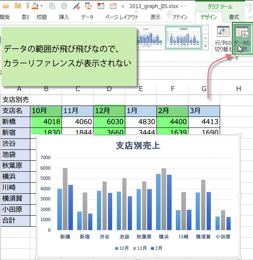Select the 合計 row label cell

pyautogui.click(x=16, y=221)
